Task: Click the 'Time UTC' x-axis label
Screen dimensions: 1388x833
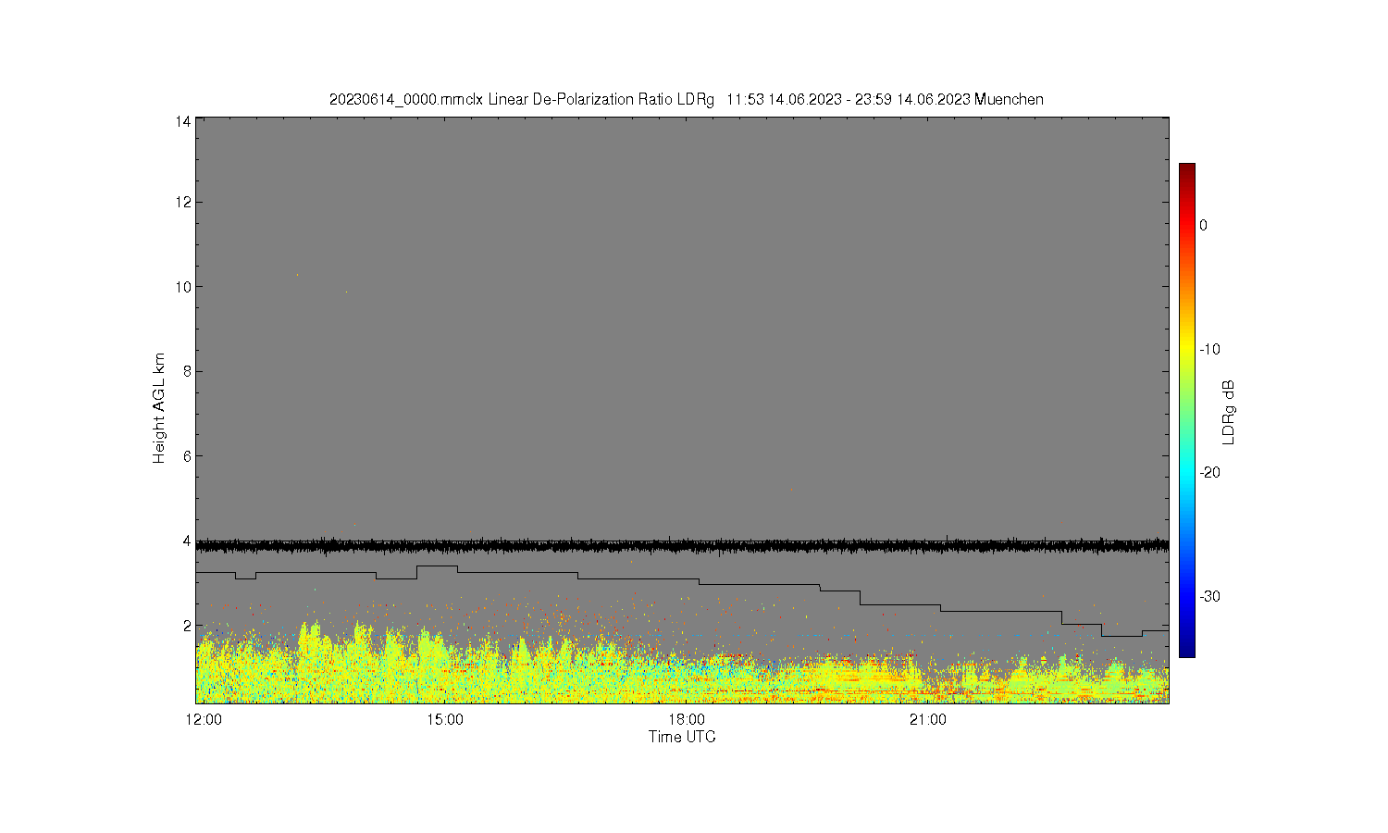Action: (682, 737)
